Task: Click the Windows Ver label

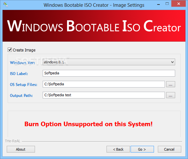Action: click(x=22, y=63)
